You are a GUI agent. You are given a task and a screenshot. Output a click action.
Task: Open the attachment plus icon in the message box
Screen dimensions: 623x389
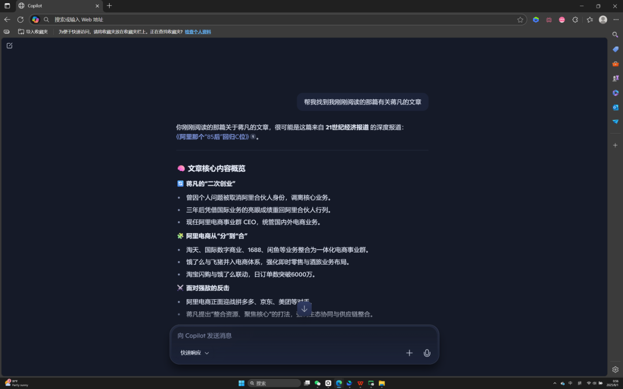point(409,353)
